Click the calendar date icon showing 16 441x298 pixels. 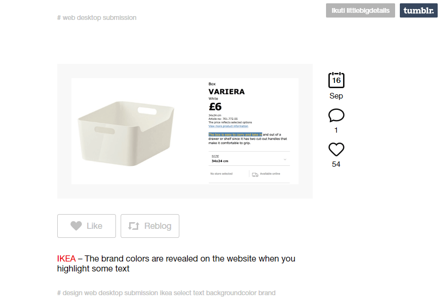click(x=336, y=80)
